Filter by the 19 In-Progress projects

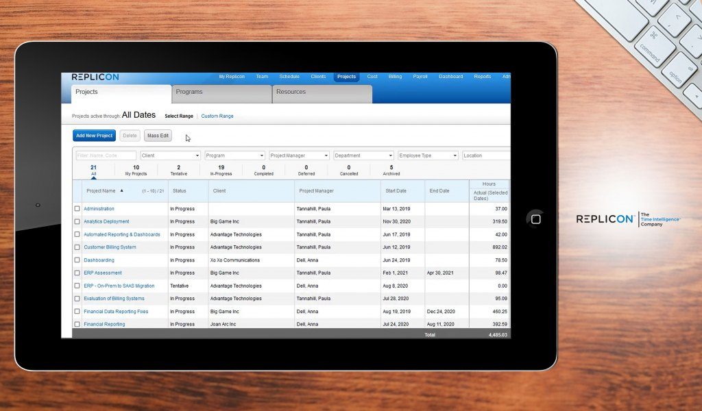(x=221, y=170)
